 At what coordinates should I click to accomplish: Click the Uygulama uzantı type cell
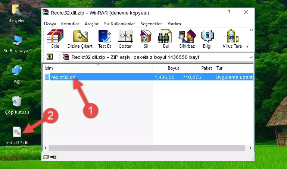(234, 77)
